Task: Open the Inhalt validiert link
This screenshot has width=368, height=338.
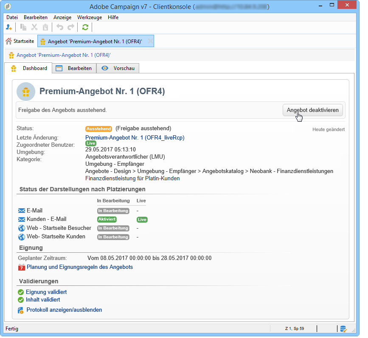Action: [43, 300]
